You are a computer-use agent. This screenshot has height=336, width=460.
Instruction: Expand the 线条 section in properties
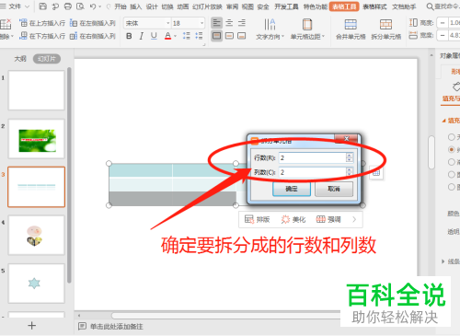[x=443, y=261]
